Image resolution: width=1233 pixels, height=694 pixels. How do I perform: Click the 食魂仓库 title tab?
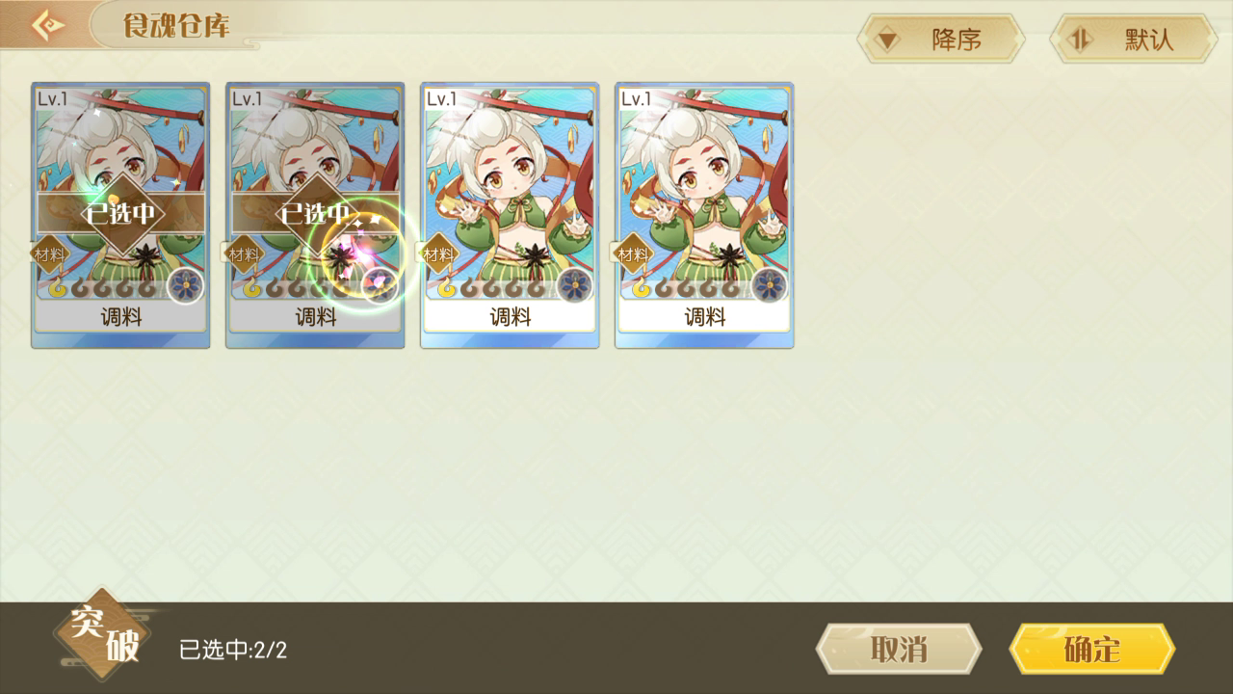pyautogui.click(x=176, y=26)
